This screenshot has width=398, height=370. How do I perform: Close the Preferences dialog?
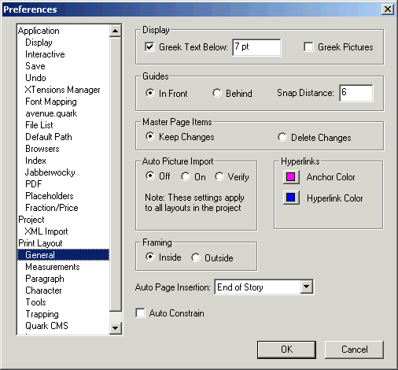click(x=388, y=9)
